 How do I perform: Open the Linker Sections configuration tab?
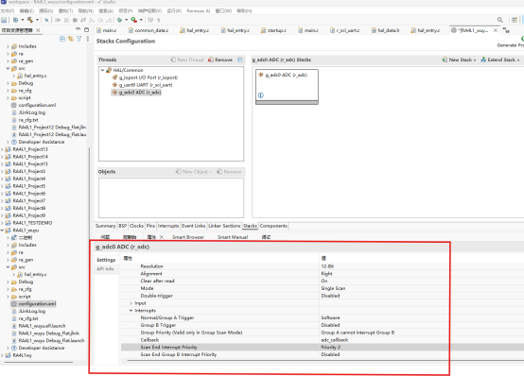tap(224, 226)
